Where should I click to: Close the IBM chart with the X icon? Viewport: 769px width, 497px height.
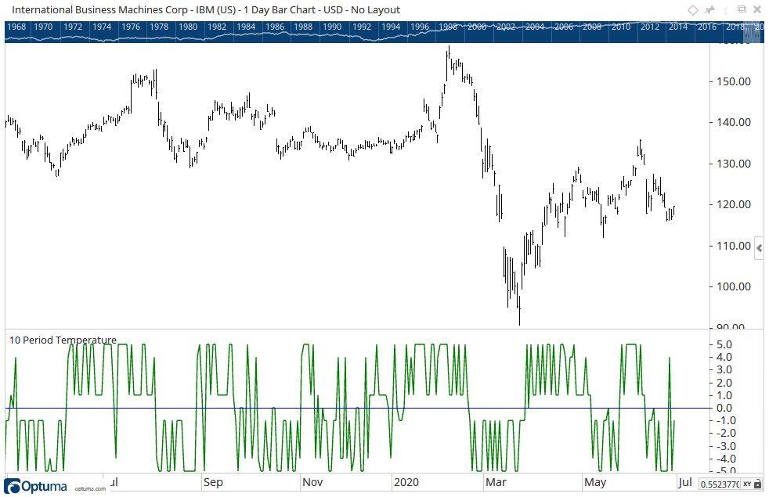[x=757, y=10]
